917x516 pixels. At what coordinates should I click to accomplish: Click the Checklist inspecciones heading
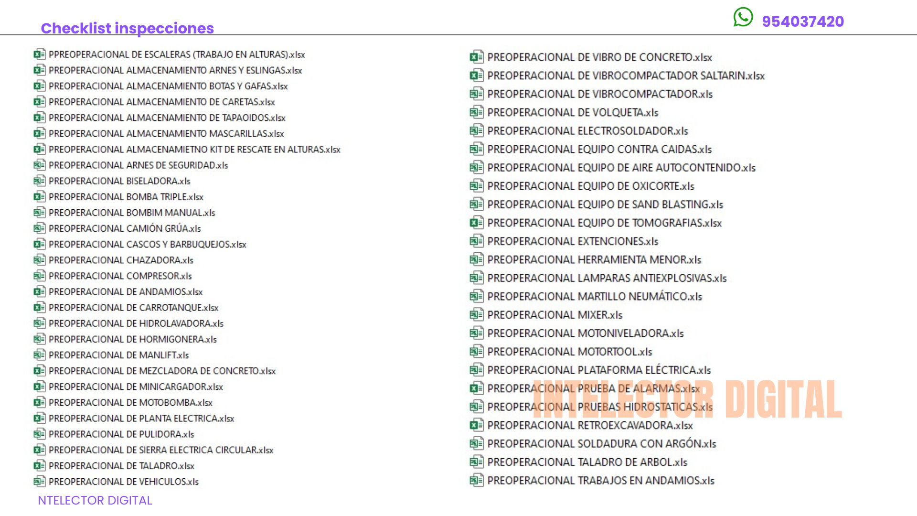[x=127, y=28]
